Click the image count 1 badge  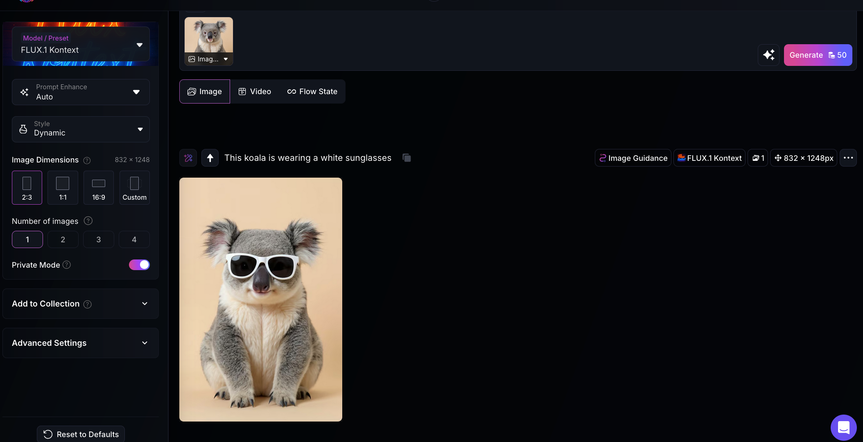(x=758, y=158)
